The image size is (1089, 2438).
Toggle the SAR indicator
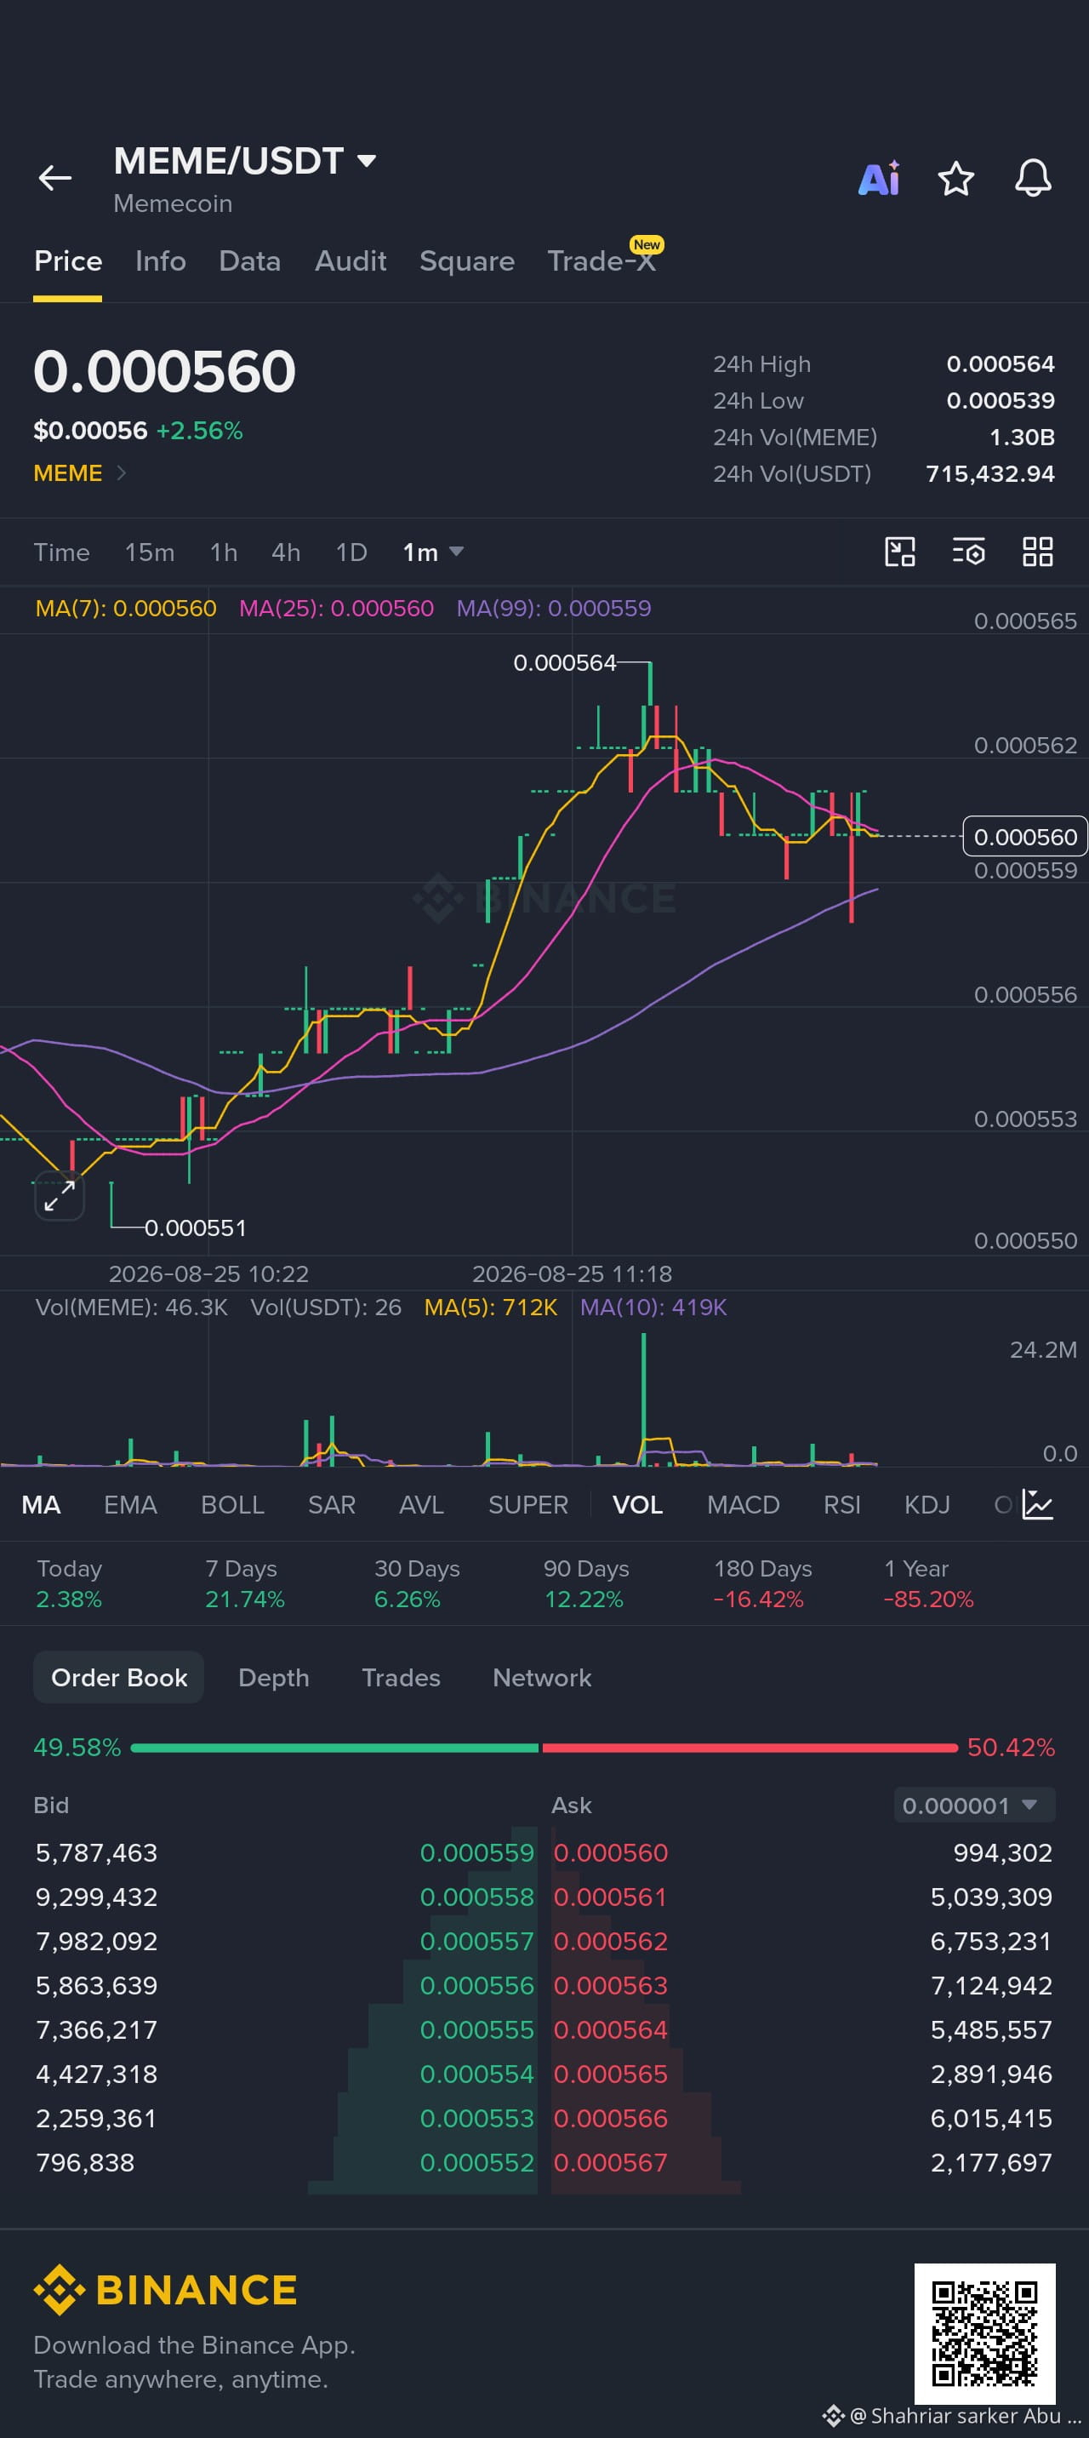pyautogui.click(x=331, y=1505)
